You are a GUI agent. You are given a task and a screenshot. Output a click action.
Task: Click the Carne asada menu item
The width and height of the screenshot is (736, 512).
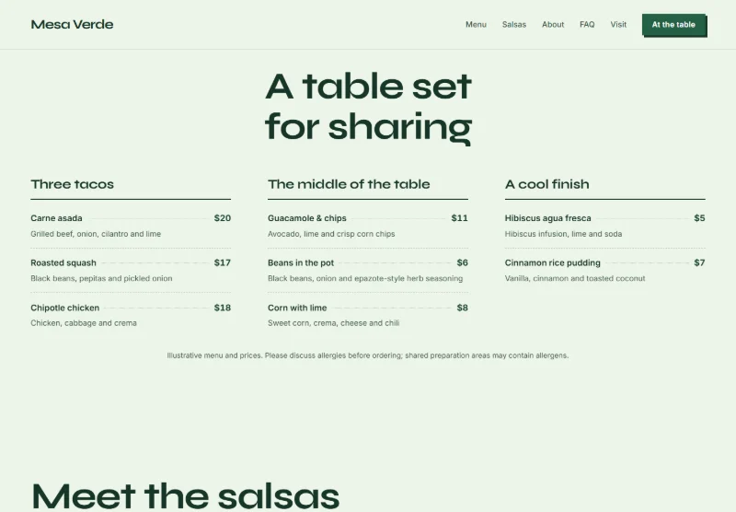pos(131,226)
